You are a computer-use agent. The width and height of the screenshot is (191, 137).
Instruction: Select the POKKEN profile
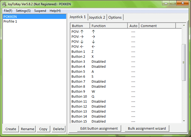tap(34, 17)
